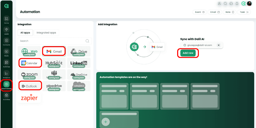Go to Leads section
The image size is (256, 128).
7,31
